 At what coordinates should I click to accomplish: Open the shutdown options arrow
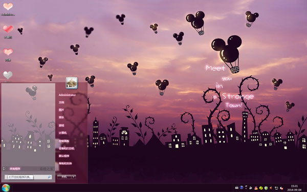pos(74,177)
